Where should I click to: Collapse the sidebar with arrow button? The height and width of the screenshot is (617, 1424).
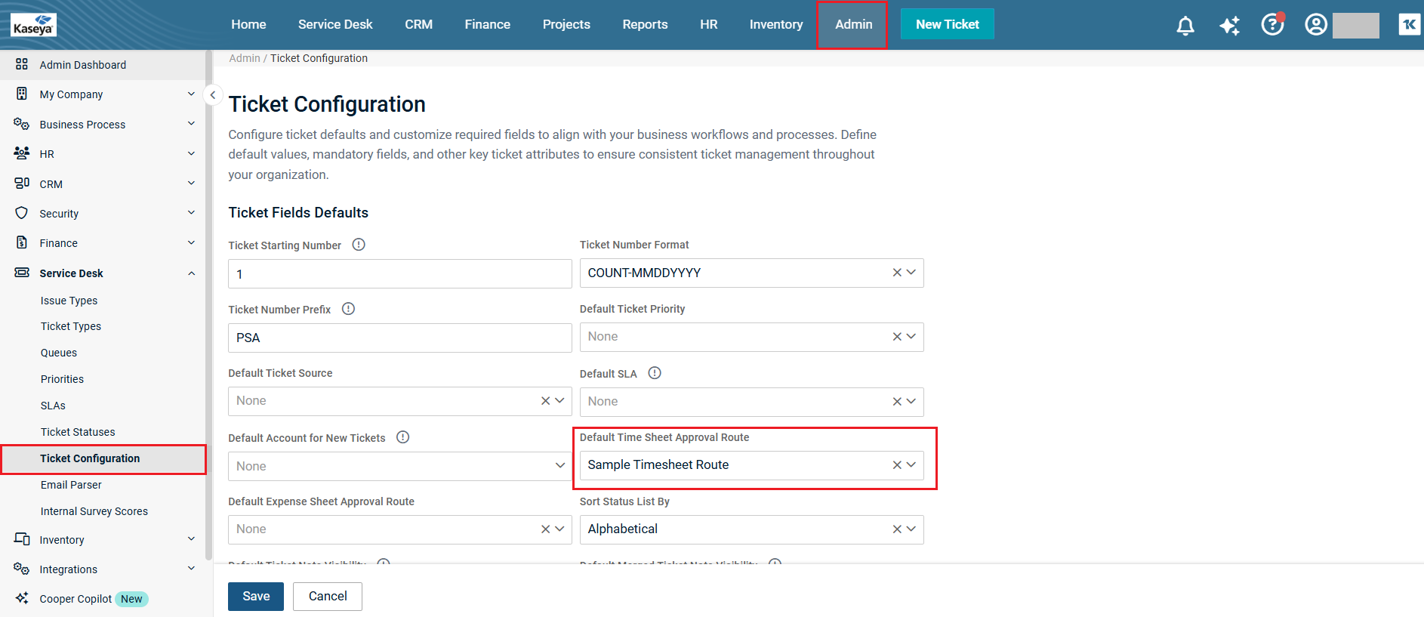tap(213, 95)
